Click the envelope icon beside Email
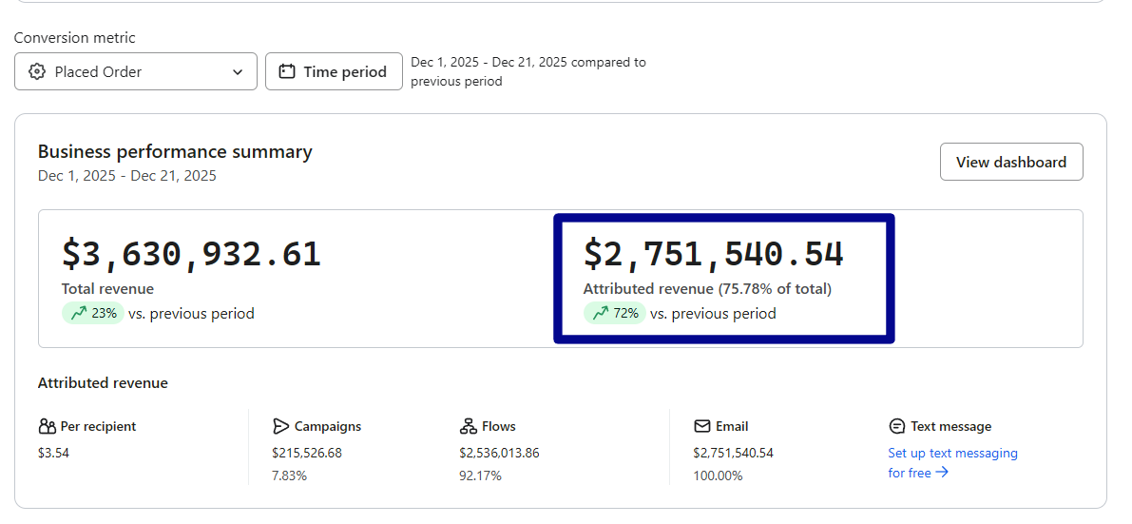This screenshot has height=524, width=1132. click(702, 427)
